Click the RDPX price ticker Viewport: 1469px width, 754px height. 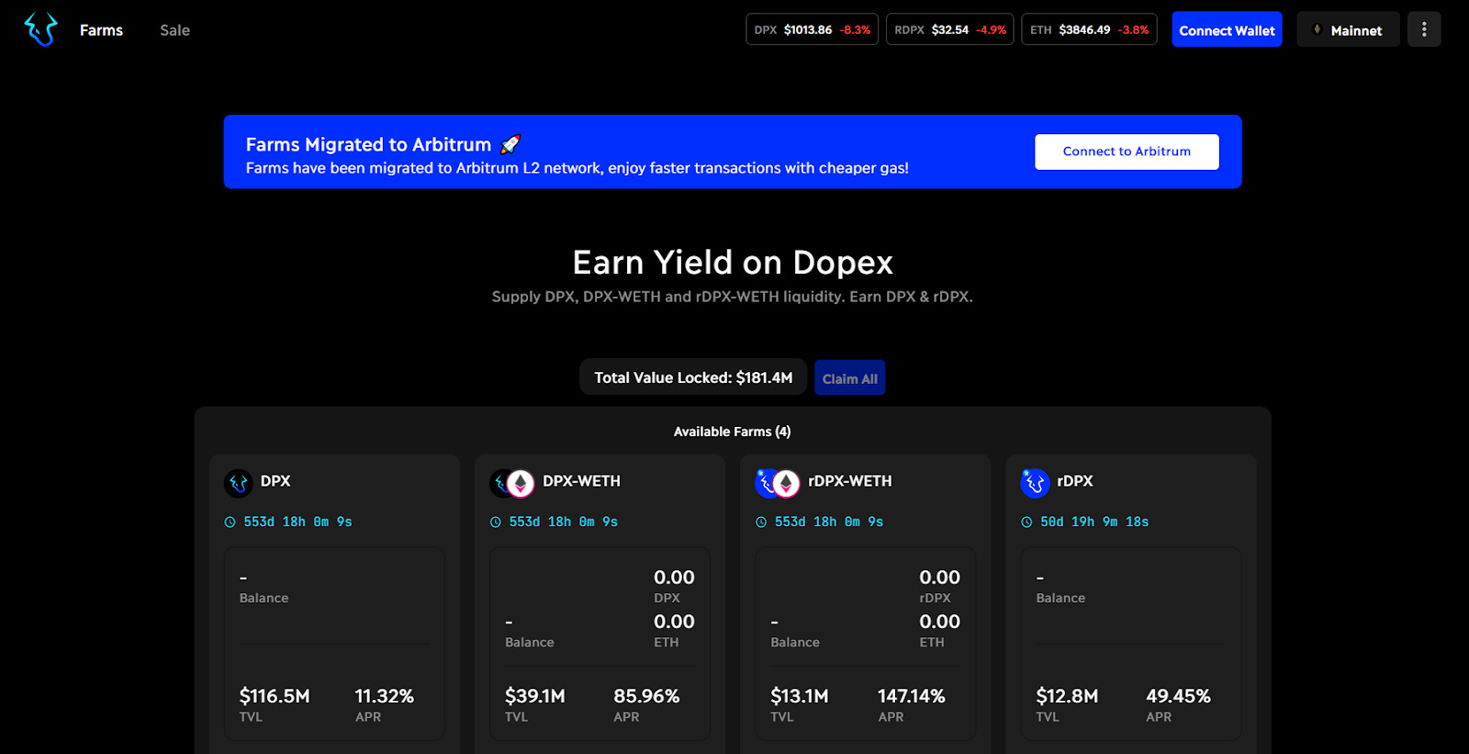coord(949,29)
